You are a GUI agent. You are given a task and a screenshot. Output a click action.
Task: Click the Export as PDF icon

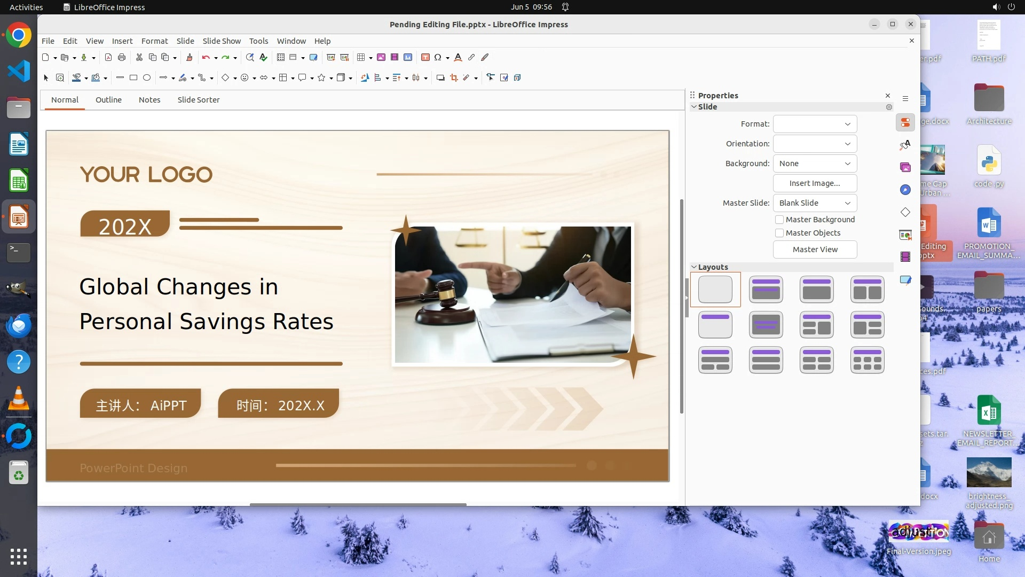click(x=108, y=57)
